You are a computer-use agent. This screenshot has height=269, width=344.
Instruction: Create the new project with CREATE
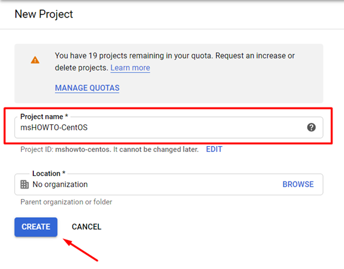coord(36,227)
